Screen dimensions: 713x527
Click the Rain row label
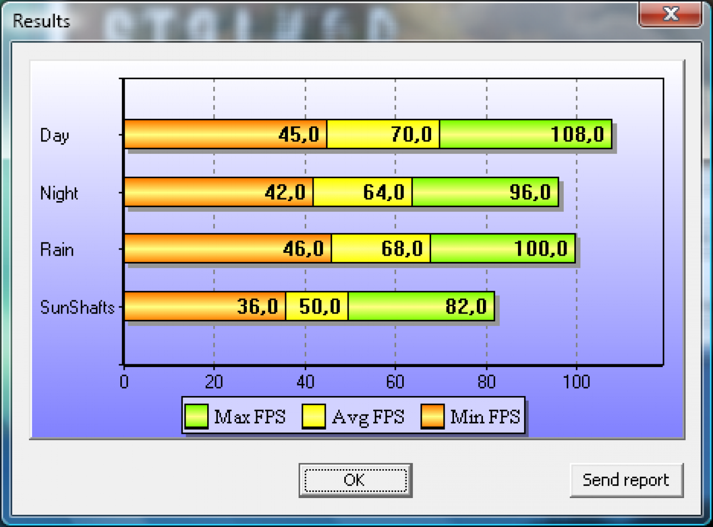click(57, 249)
